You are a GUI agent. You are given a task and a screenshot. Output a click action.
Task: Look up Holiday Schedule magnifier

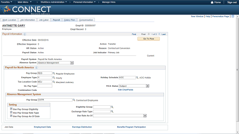click(137, 77)
